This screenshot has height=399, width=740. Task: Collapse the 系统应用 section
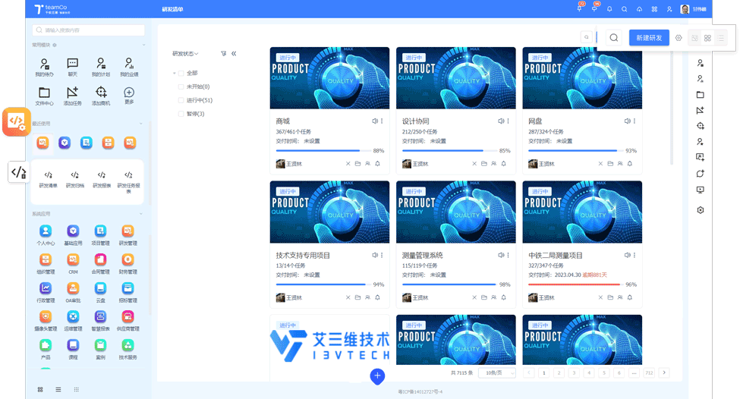click(140, 214)
